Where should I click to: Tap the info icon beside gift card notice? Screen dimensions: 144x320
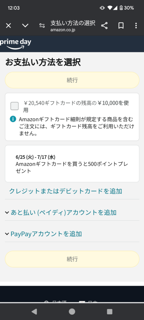pos(12,119)
